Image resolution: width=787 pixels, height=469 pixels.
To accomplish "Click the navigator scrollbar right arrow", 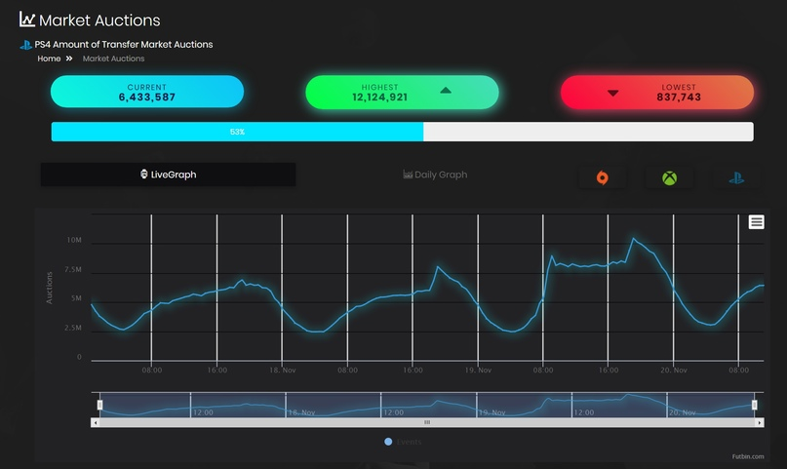I will [760, 423].
